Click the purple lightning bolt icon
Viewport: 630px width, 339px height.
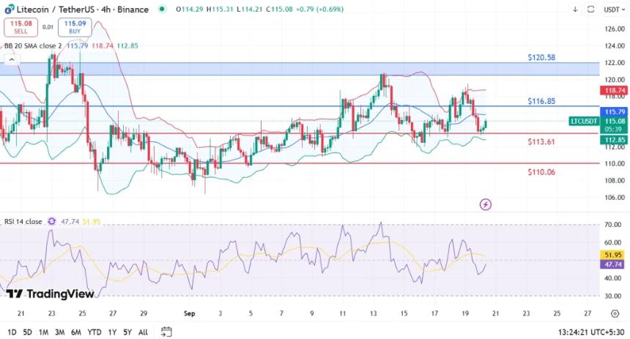point(485,204)
